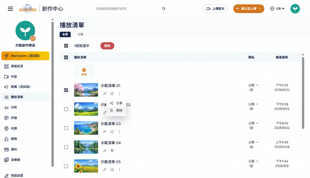Click the Gan Jing World logo
Screen dimensions: 310x178
point(28,9)
